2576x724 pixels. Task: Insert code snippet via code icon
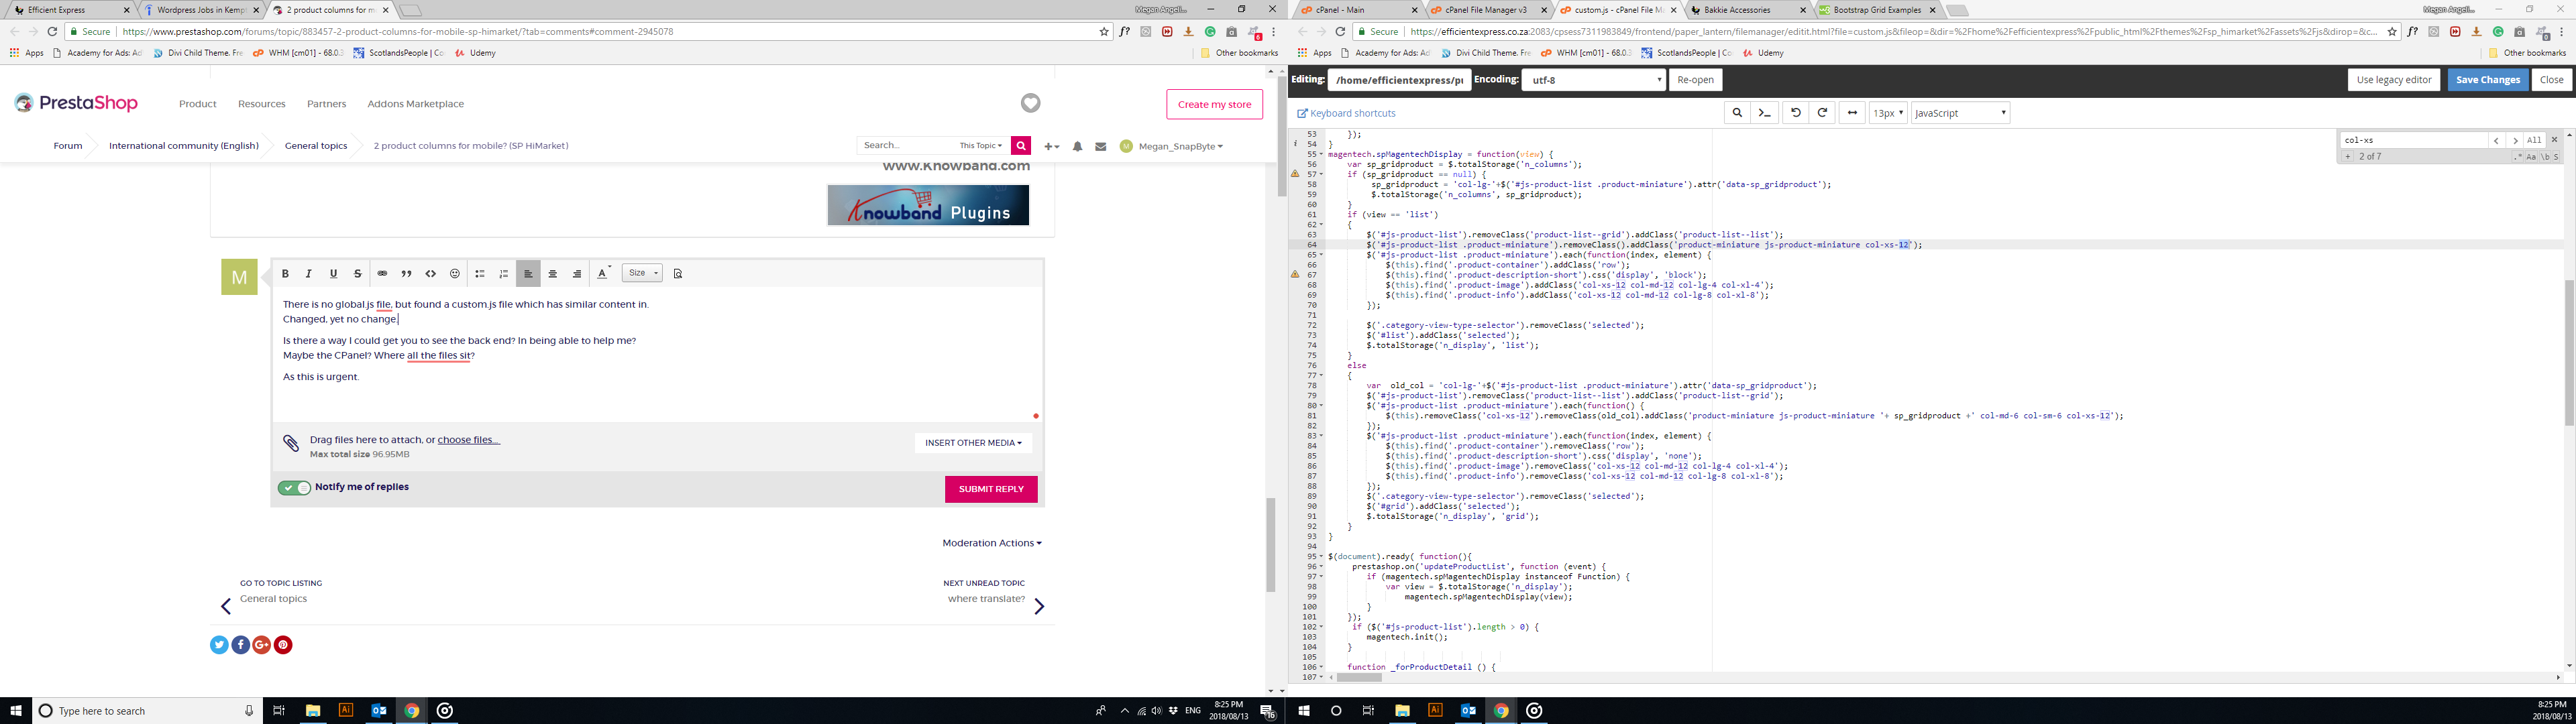pyautogui.click(x=431, y=273)
